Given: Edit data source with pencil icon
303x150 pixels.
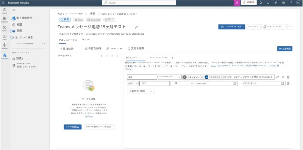Looking at the screenshot, I should pos(106,56).
